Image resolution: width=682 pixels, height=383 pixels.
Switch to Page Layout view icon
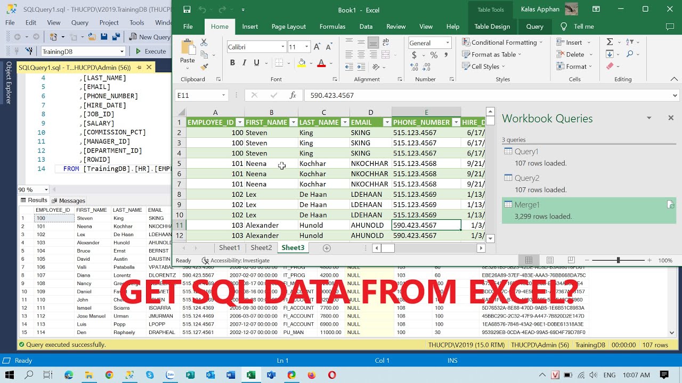tap(550, 260)
